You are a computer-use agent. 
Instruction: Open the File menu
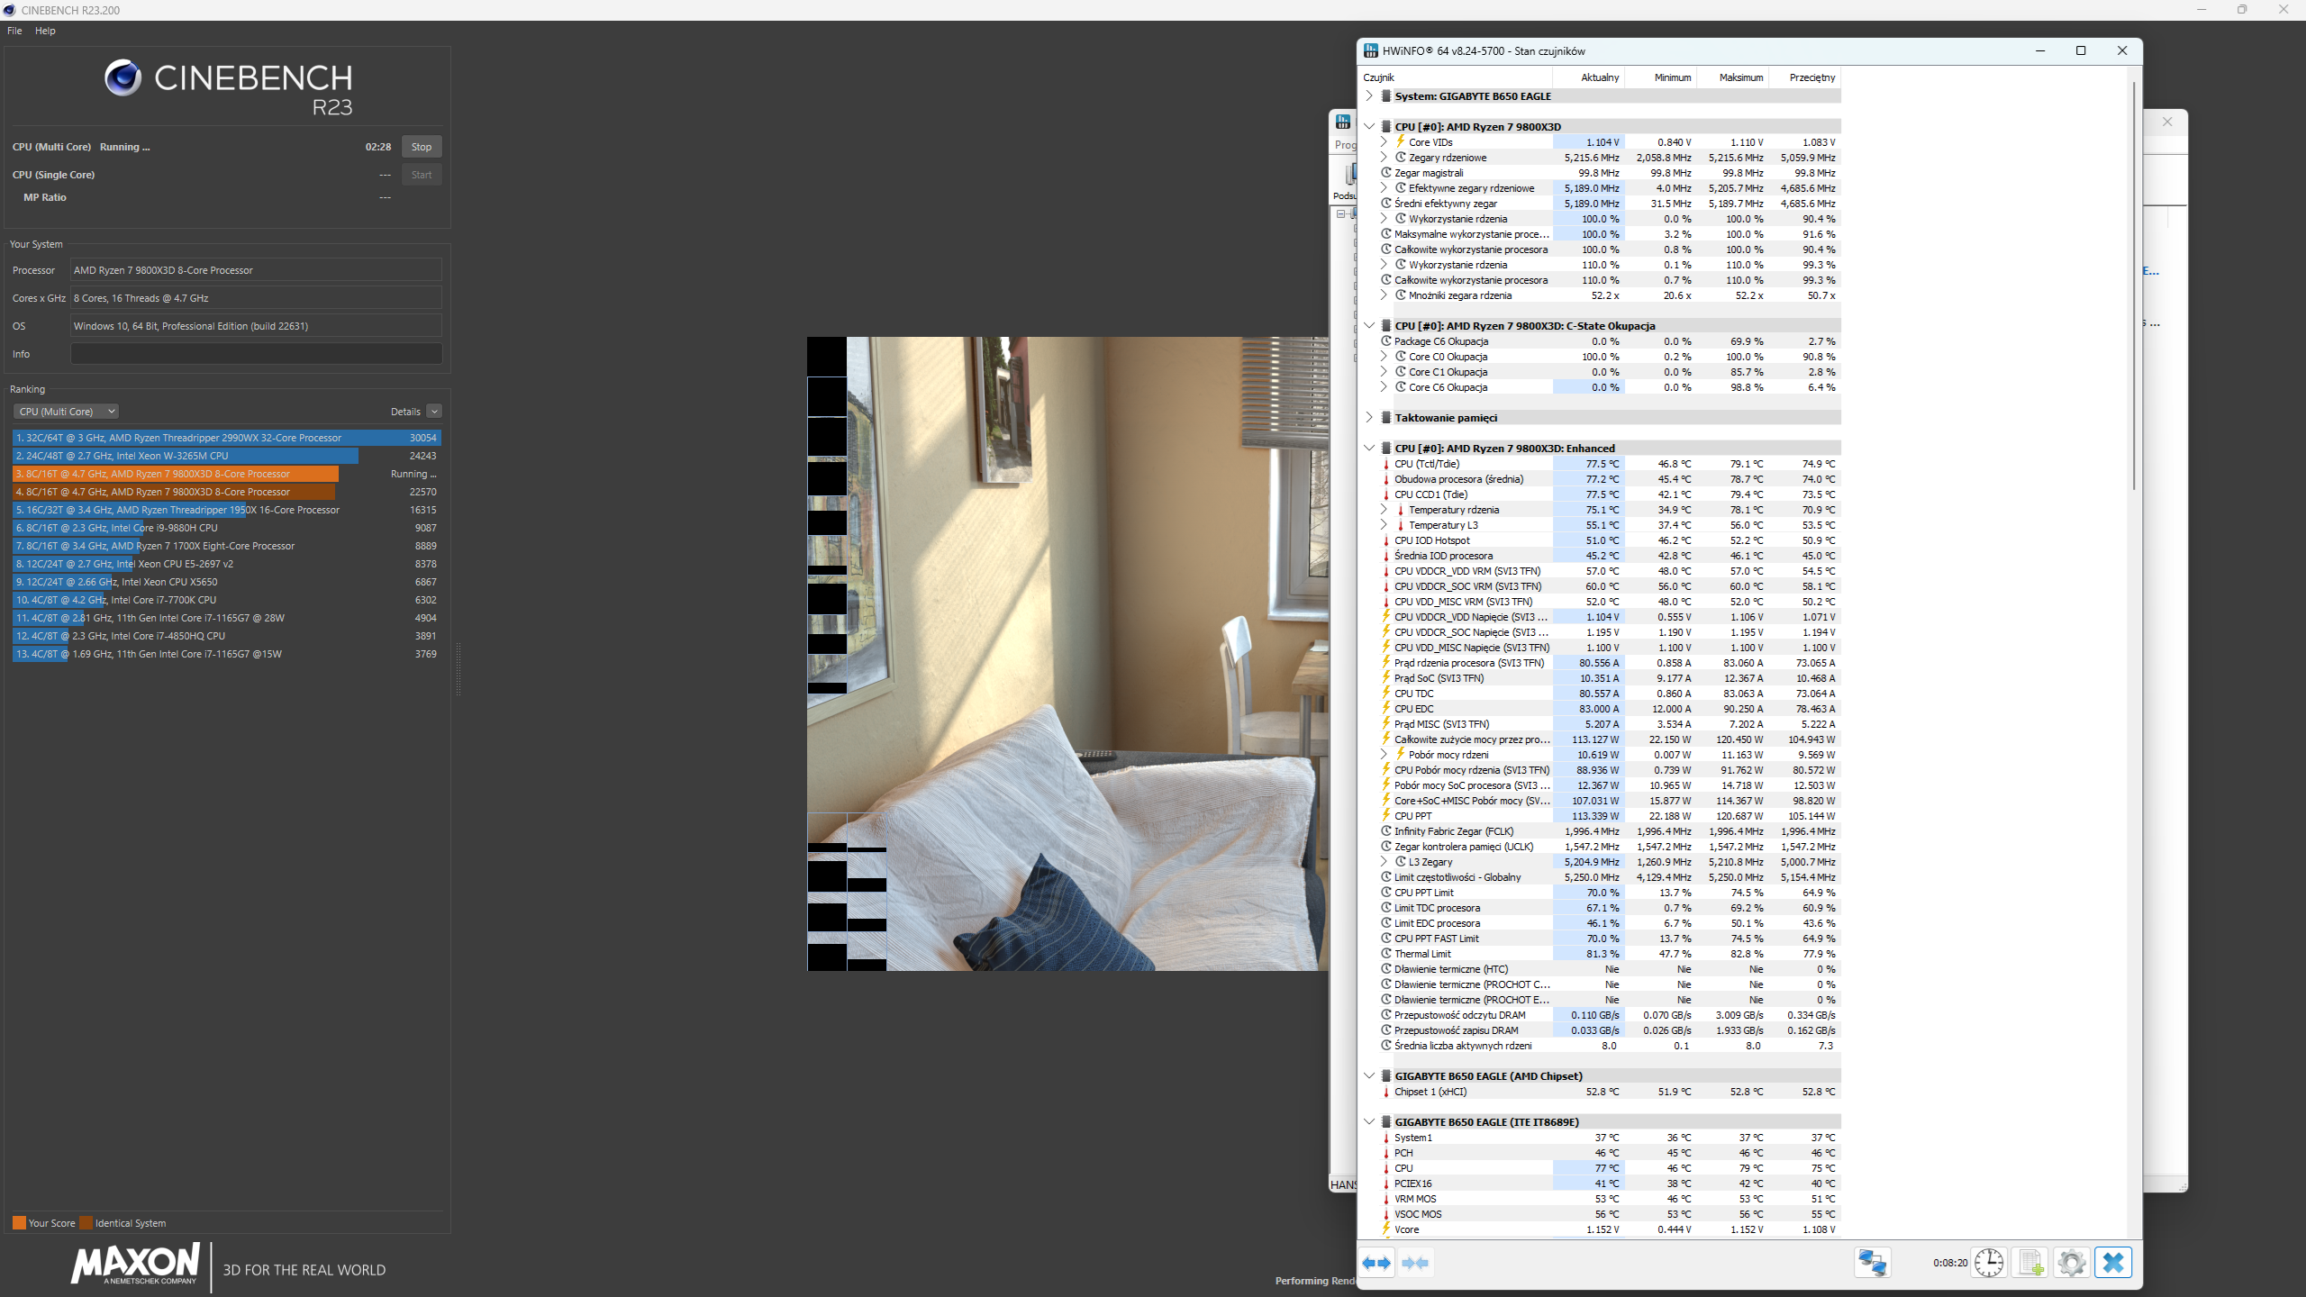[x=14, y=31]
